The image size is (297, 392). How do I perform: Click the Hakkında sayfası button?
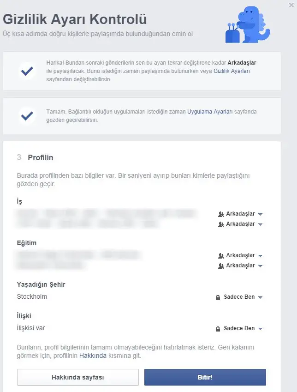77,377
